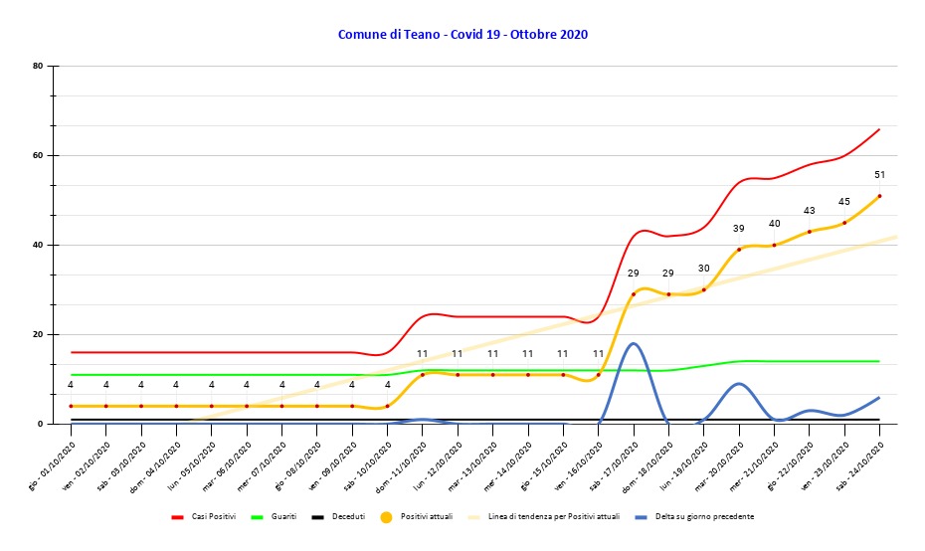Click the y-axis value 60
This screenshot has width=925, height=551.
tap(38, 156)
